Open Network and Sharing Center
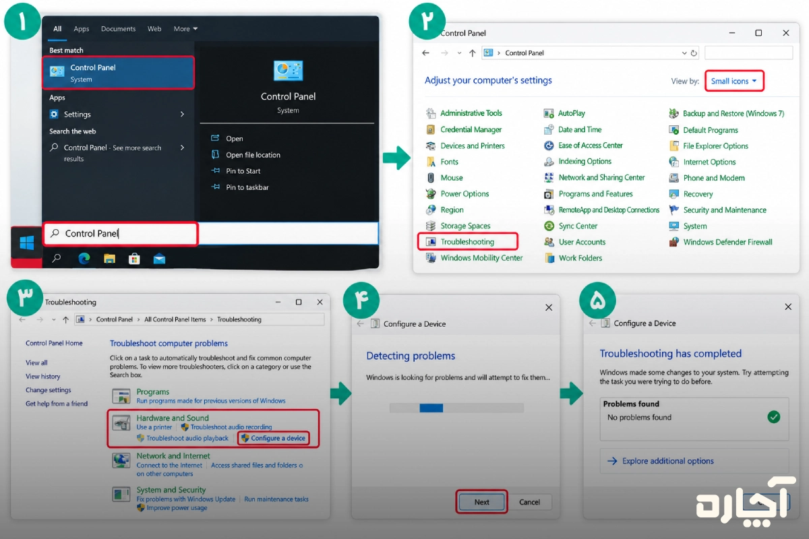 point(601,178)
